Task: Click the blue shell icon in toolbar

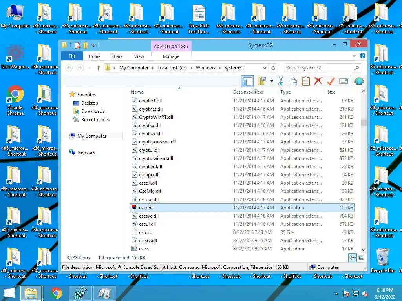Action: pos(359,82)
